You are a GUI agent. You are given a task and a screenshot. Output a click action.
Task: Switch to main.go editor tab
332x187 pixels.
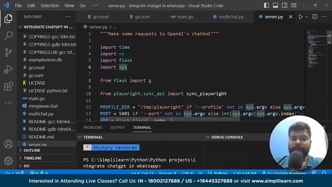[182, 17]
